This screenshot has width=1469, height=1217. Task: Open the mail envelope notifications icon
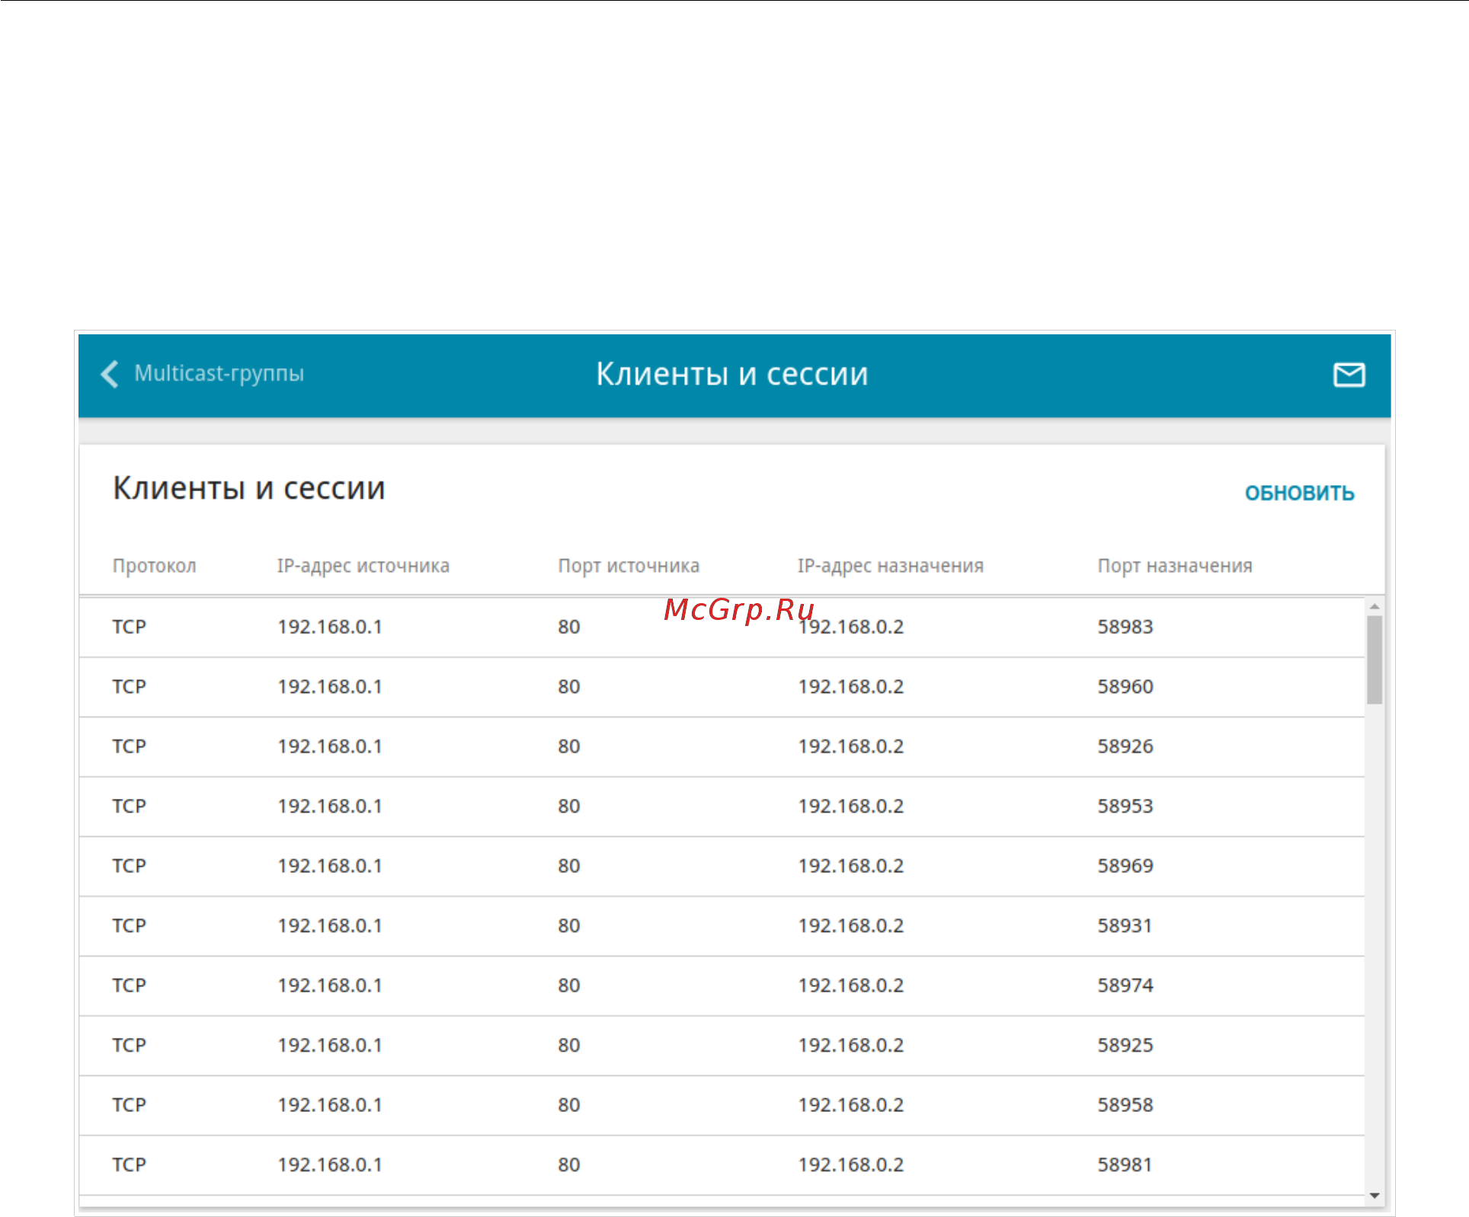point(1349,375)
